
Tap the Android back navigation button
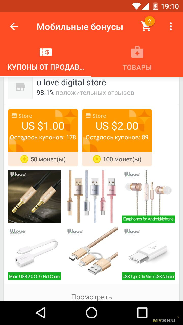coord(41,313)
